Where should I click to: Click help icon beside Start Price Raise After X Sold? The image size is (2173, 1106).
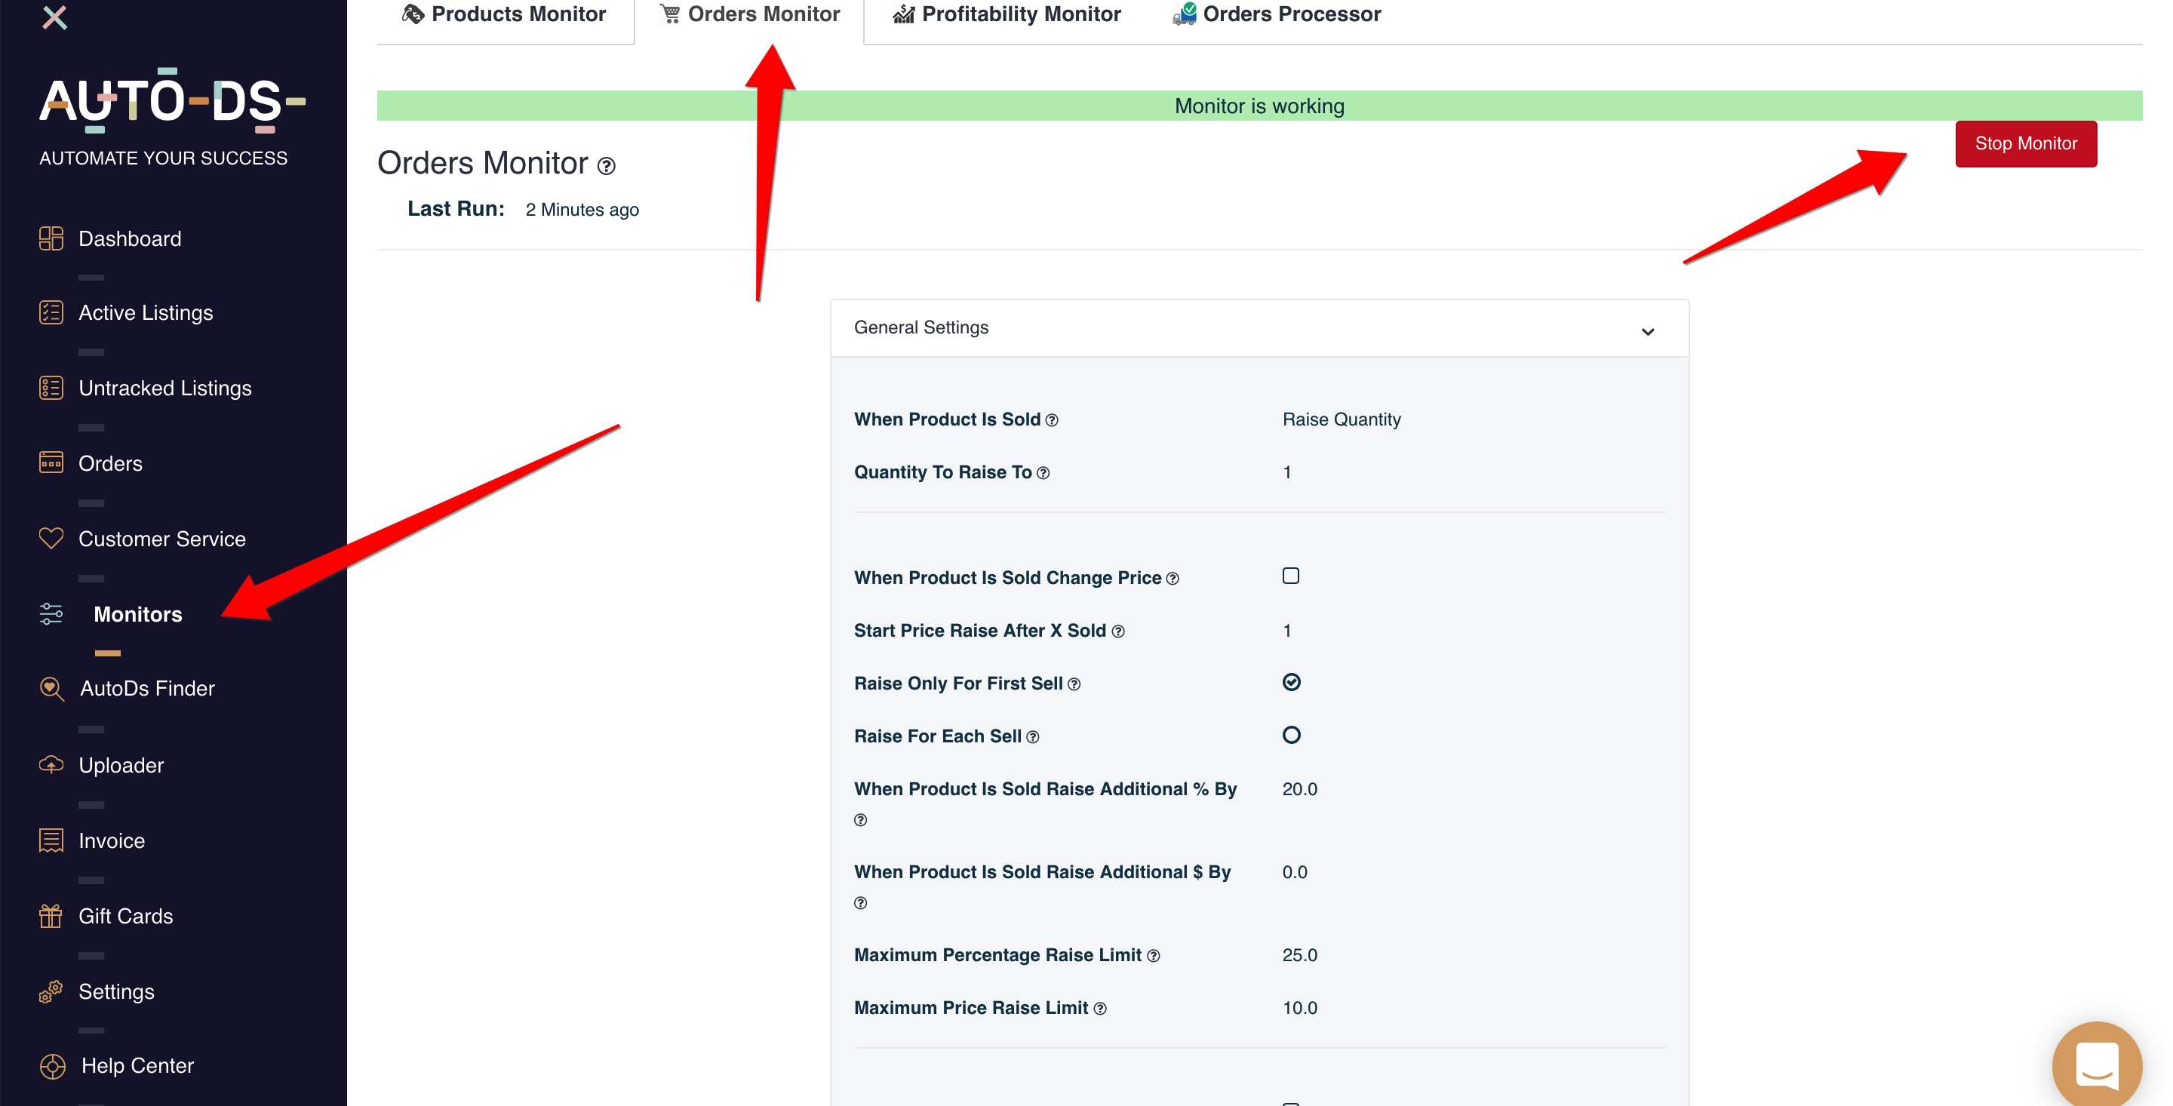[1117, 632]
